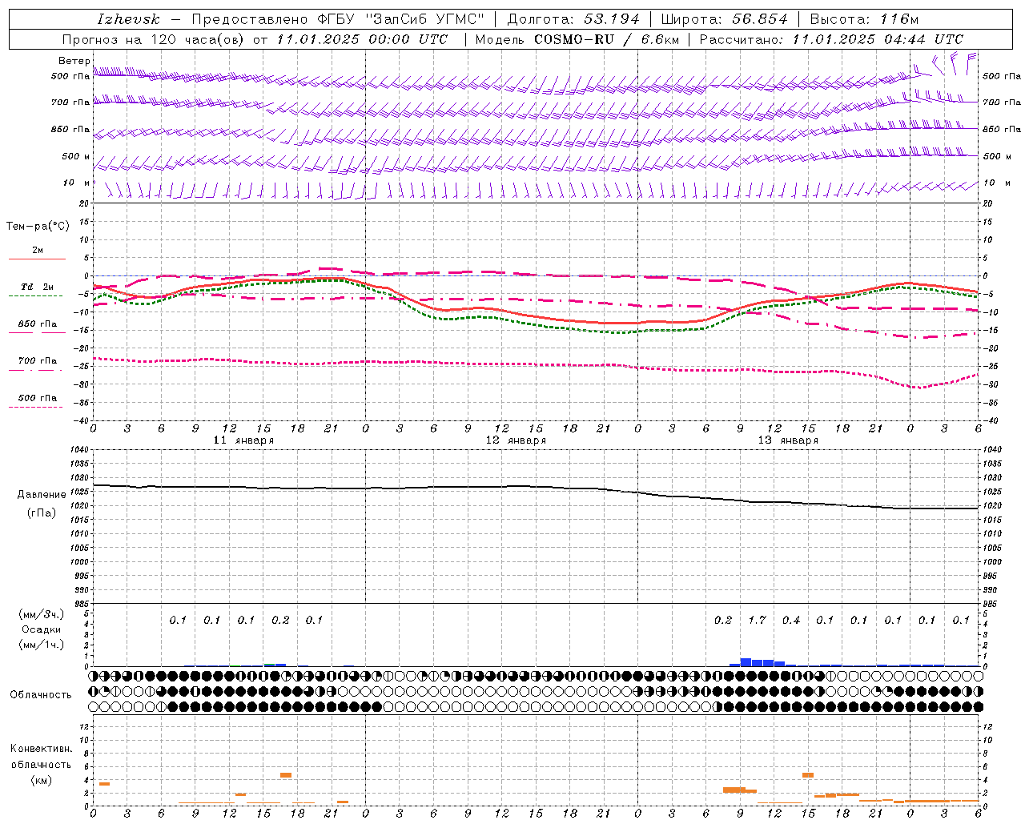Image resolution: width=1025 pixels, height=820 pixels.
Task: Select the 0.4 precipitation value
Action: point(791,621)
